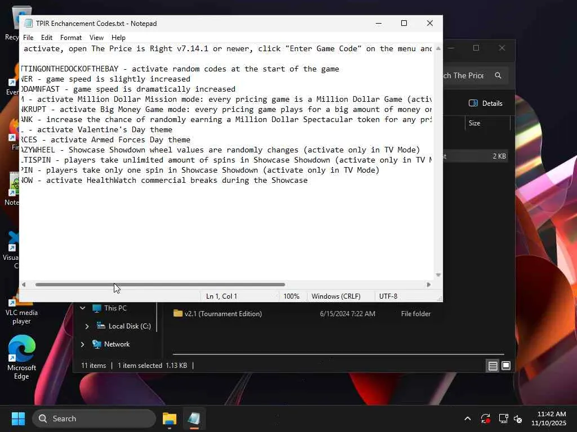This screenshot has width=577, height=432.
Task: Select This PC in Explorer navigation pane
Action: coord(115,308)
